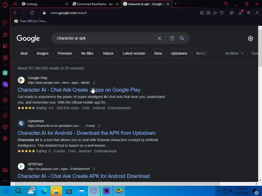Open more options for Google Play result
Image resolution: width=262 pixels, height=196 pixels.
click(x=94, y=83)
